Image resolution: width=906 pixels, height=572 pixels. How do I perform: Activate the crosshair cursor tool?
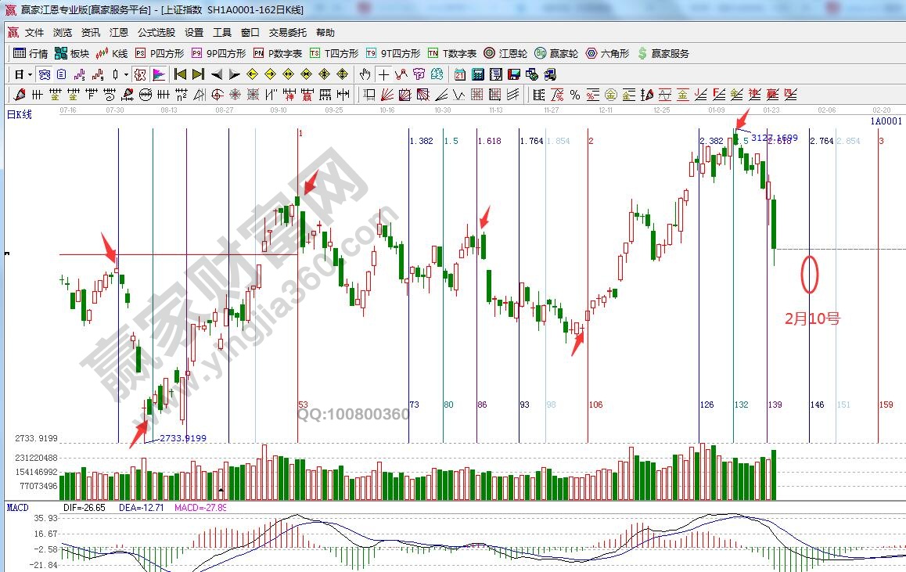pos(383,75)
